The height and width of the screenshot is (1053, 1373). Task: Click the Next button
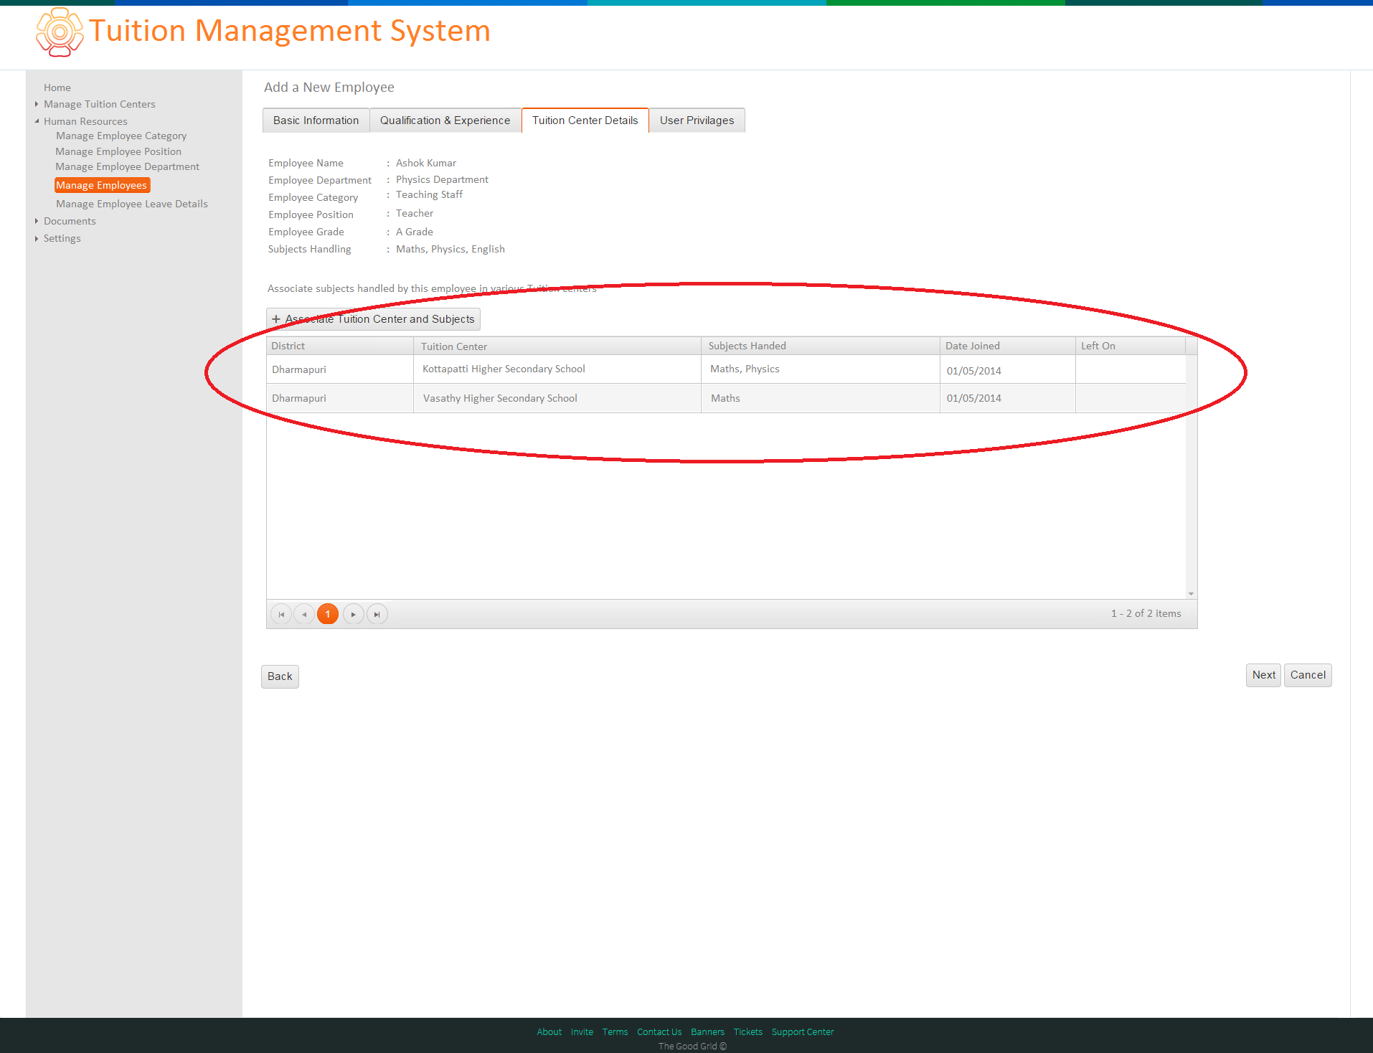point(1263,675)
